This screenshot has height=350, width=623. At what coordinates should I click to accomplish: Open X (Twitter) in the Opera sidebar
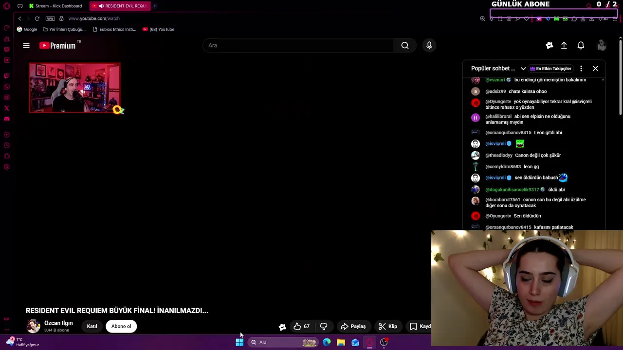pyautogui.click(x=7, y=108)
